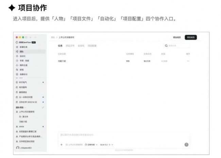Click the 上市公司深度研究 project chip in chat box
The width and height of the screenshot is (221, 158).
point(74,145)
